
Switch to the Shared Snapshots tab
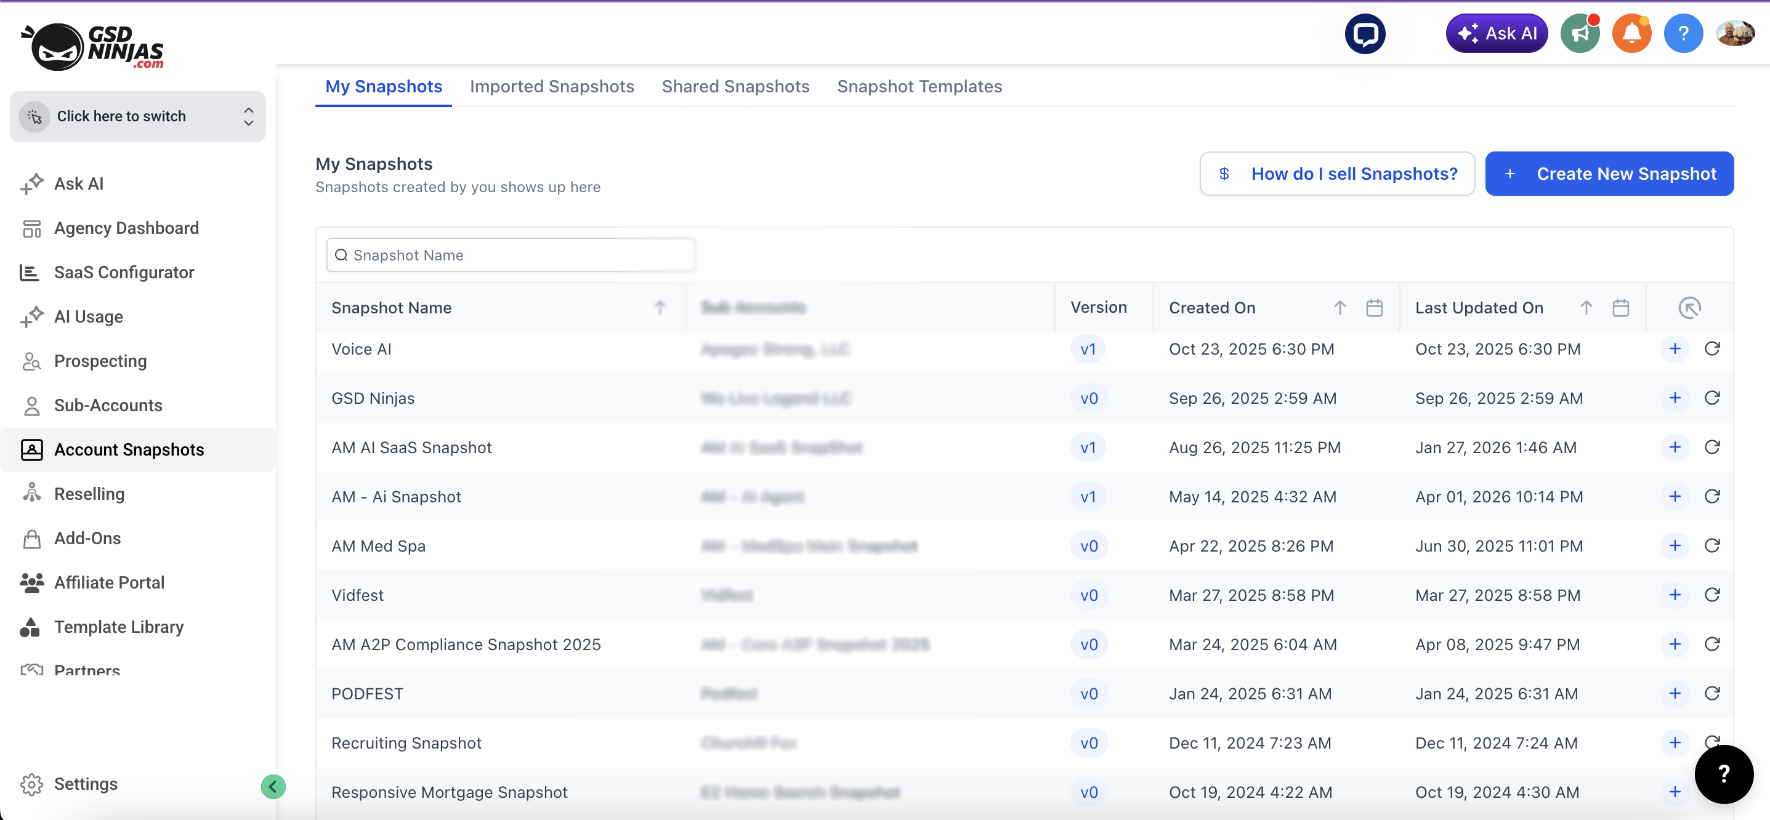[735, 87]
